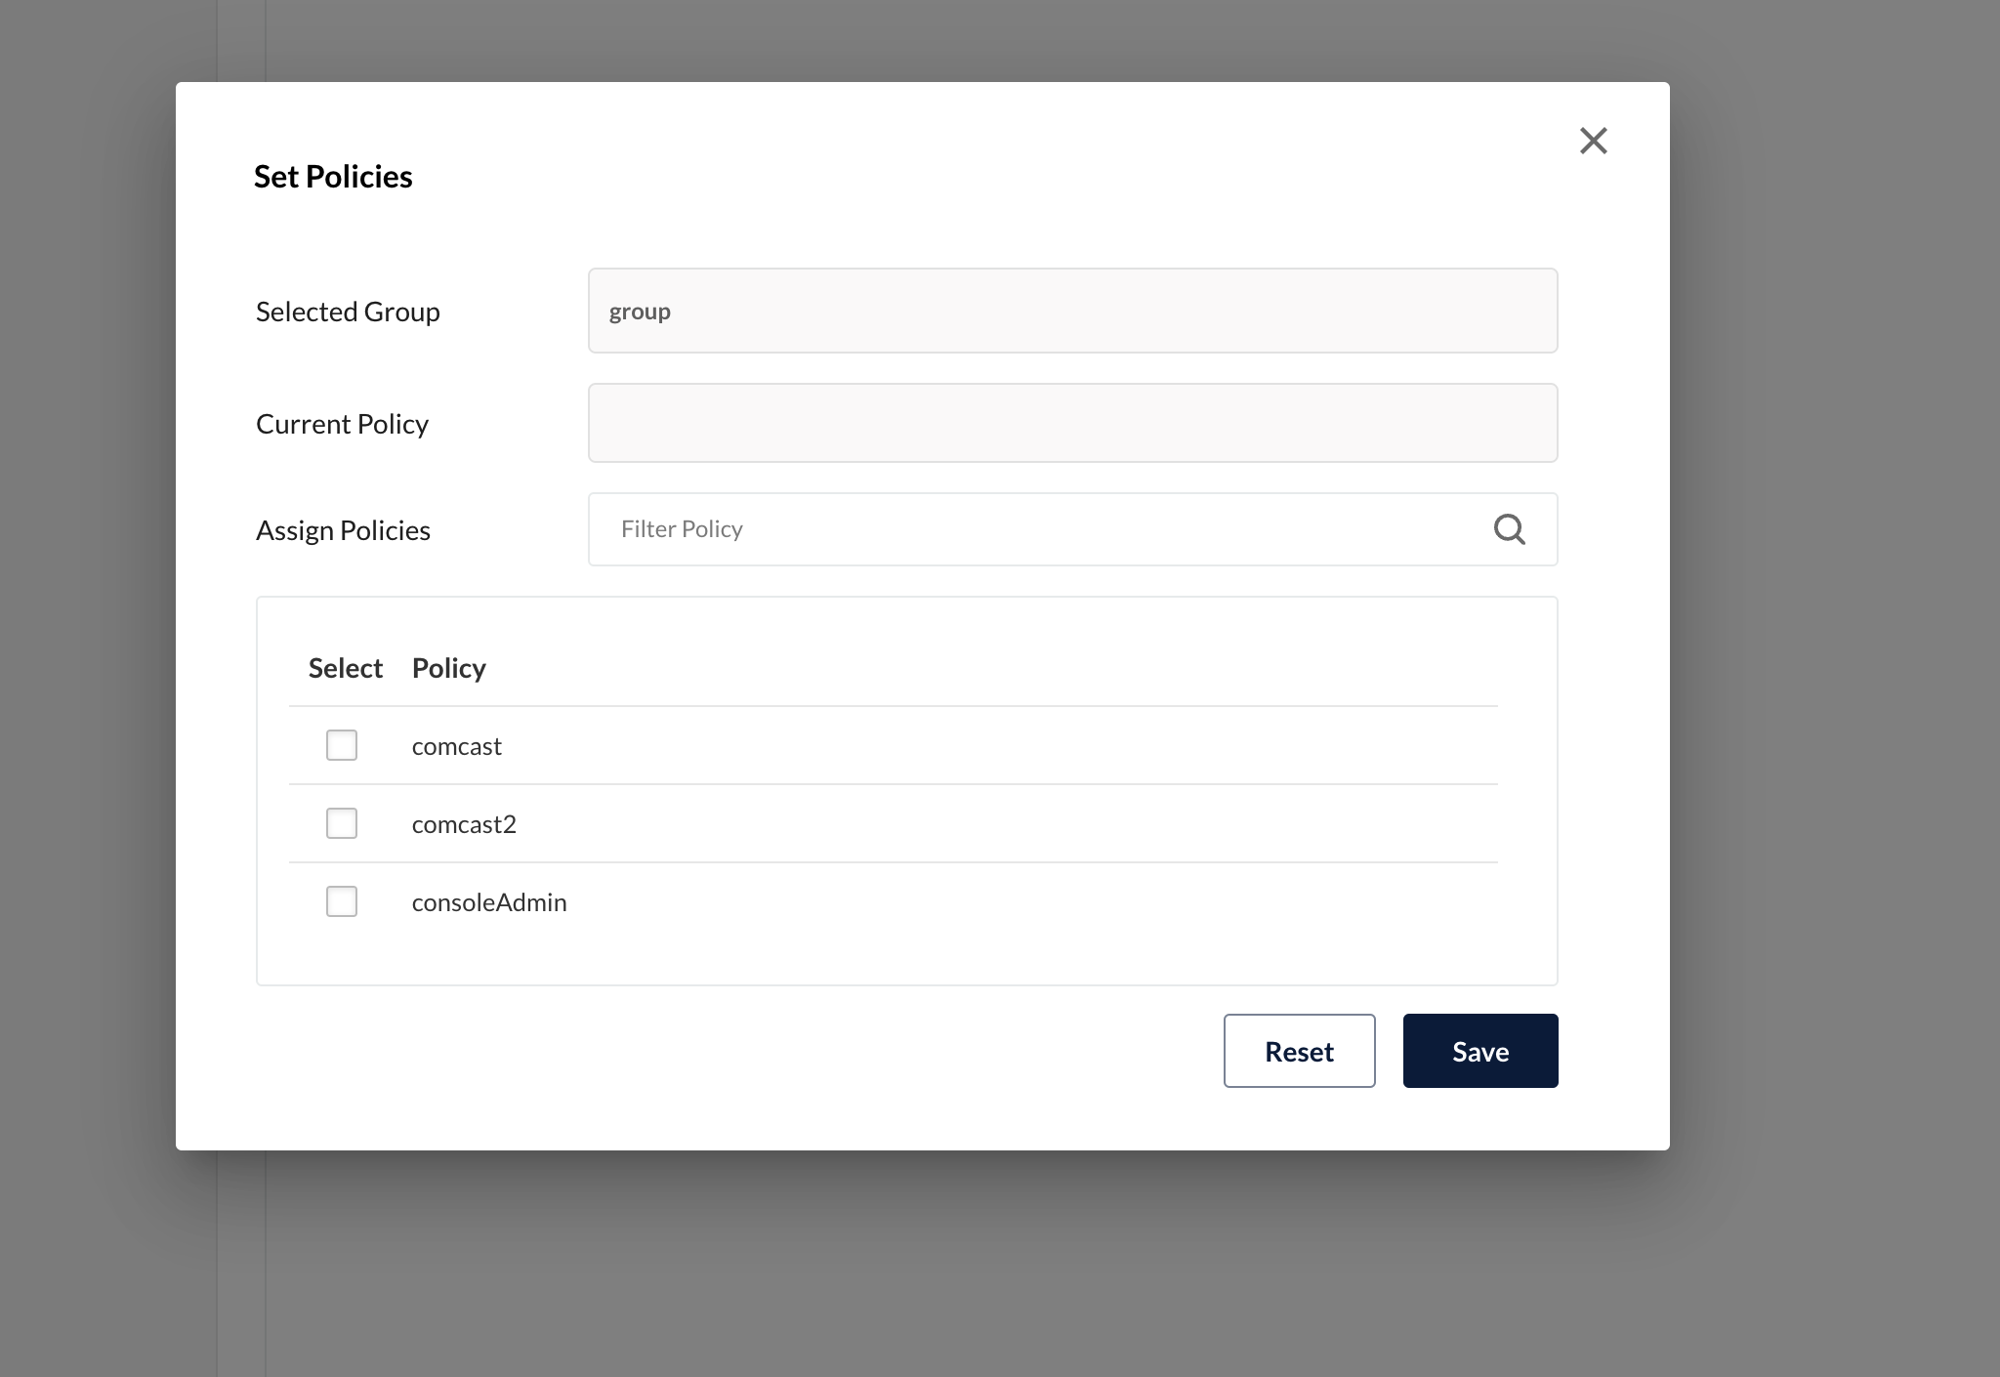Click the Selected Group label
This screenshot has height=1377, width=2000.
tap(348, 312)
